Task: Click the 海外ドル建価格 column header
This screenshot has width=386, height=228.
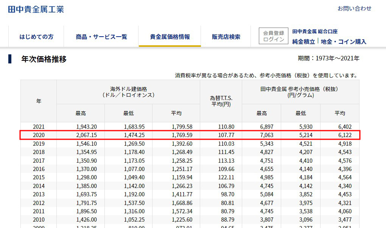Action: (128, 92)
